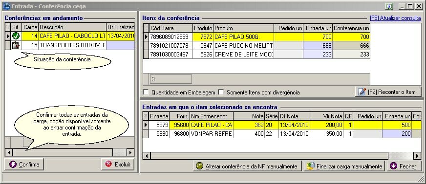Click the Confirma button
426x184 pixels.
coord(24,164)
